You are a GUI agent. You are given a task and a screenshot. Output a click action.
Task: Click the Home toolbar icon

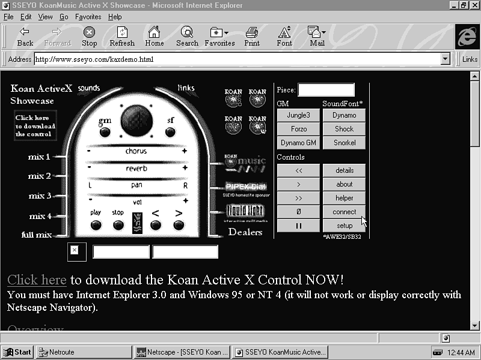155,36
